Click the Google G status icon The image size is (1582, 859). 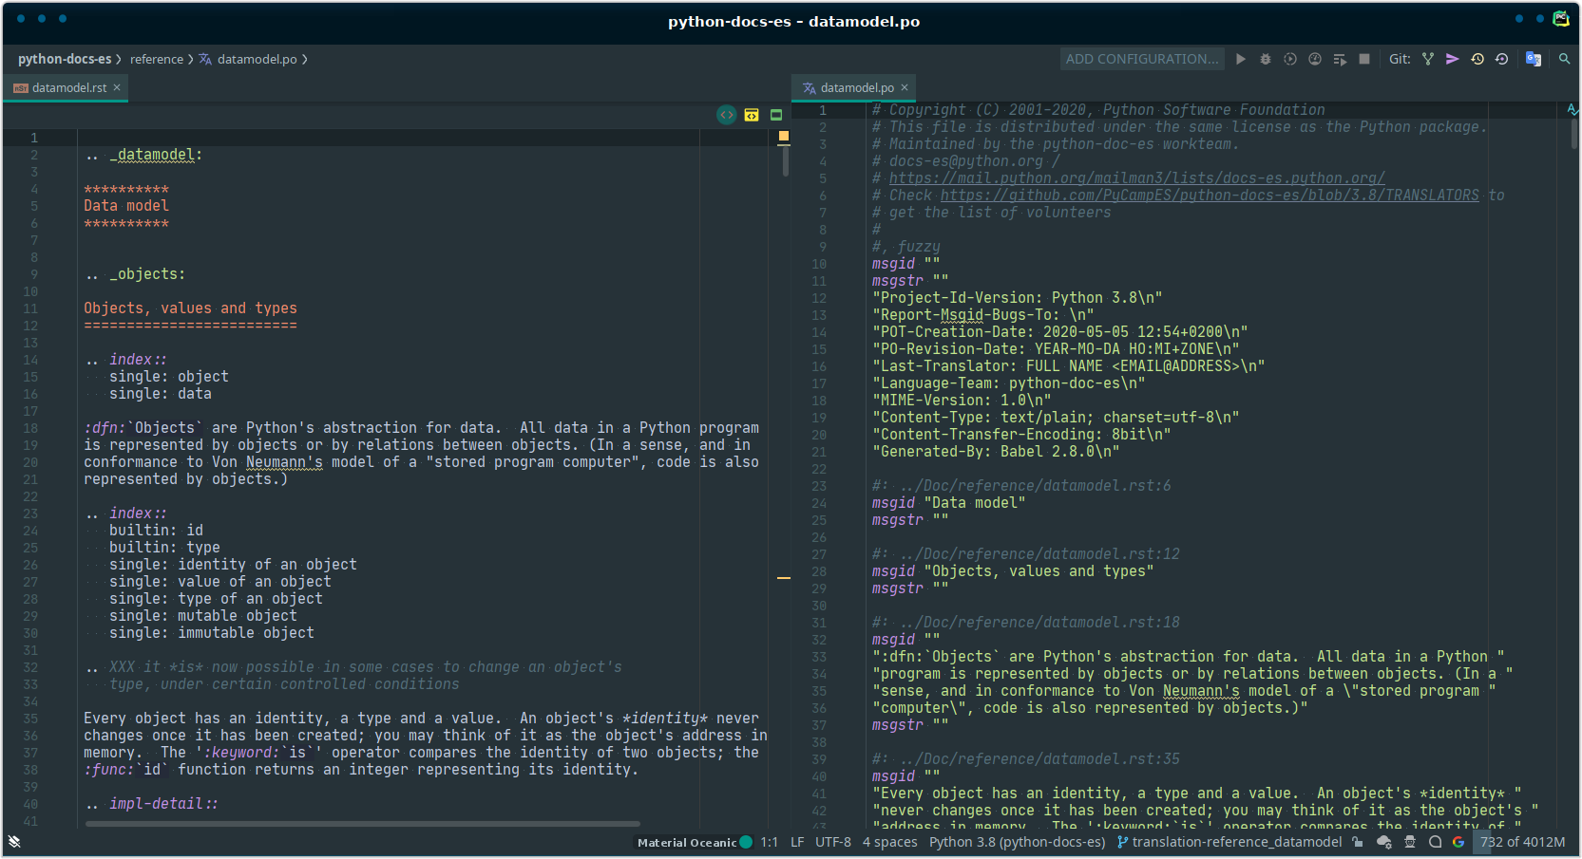pos(1458,842)
